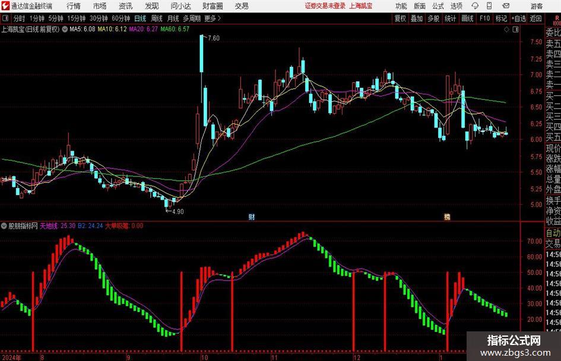Image resolution: width=561 pixels, height=361 pixels.
Task: Select the 多周期 tab
Action: tap(192, 18)
